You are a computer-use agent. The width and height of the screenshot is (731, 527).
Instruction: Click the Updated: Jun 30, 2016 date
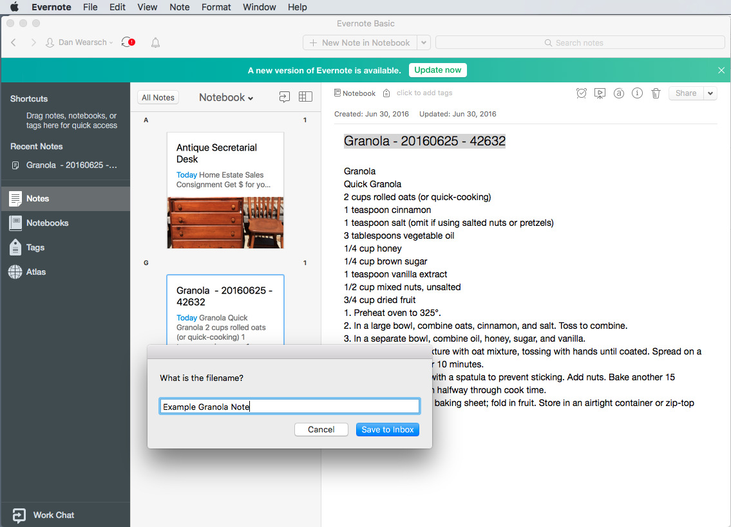click(x=458, y=114)
